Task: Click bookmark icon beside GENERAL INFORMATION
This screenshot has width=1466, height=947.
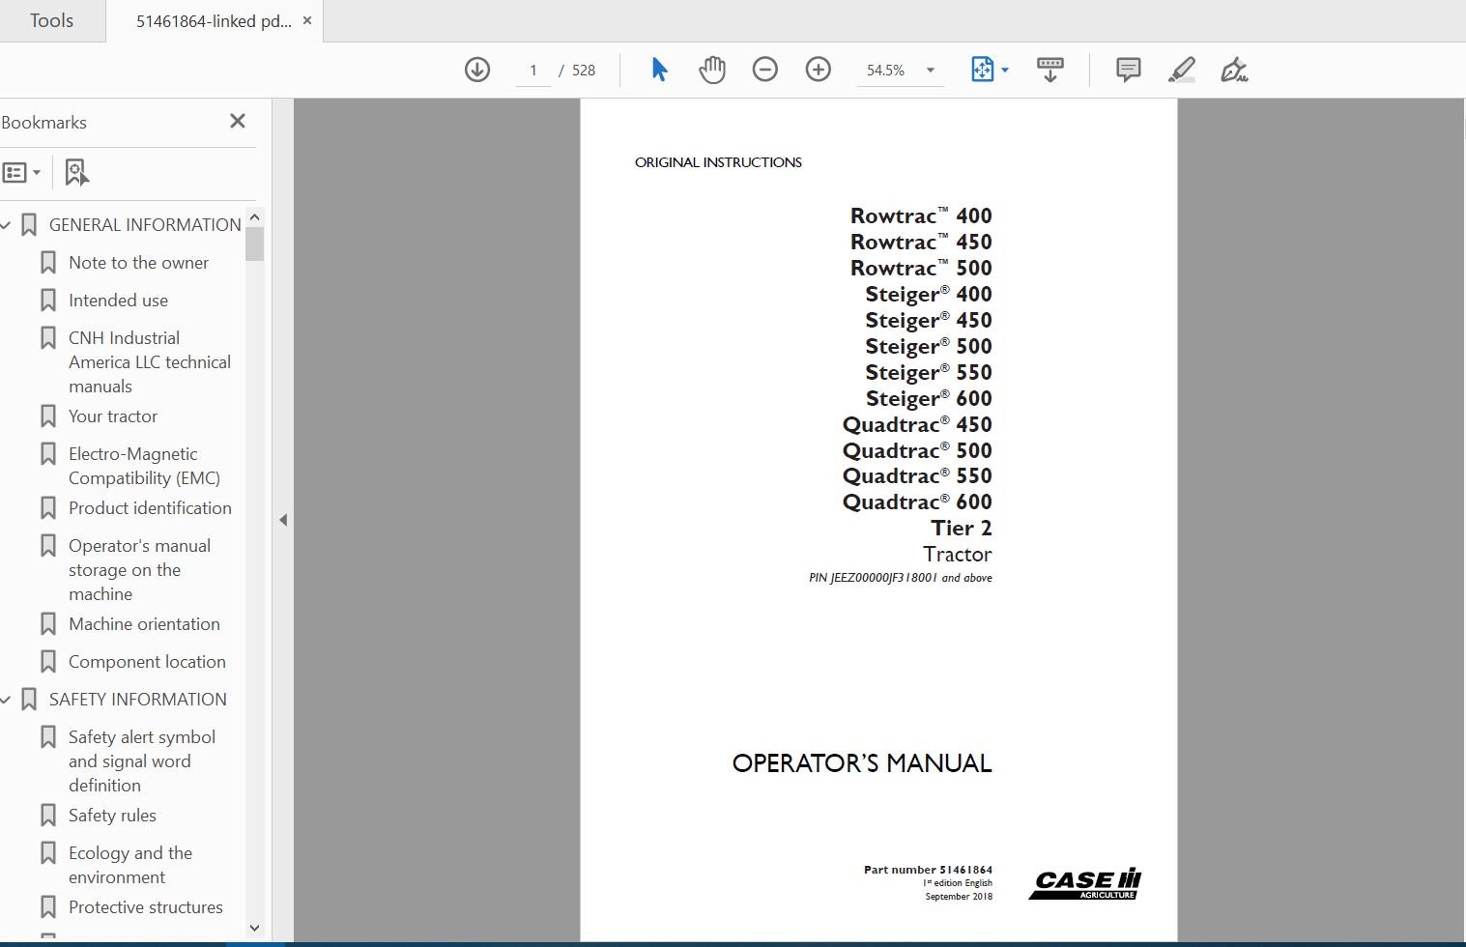Action: (x=29, y=225)
